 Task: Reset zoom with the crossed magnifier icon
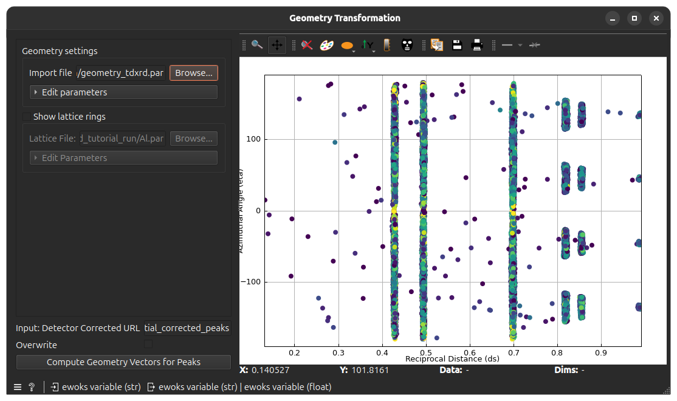pos(307,45)
